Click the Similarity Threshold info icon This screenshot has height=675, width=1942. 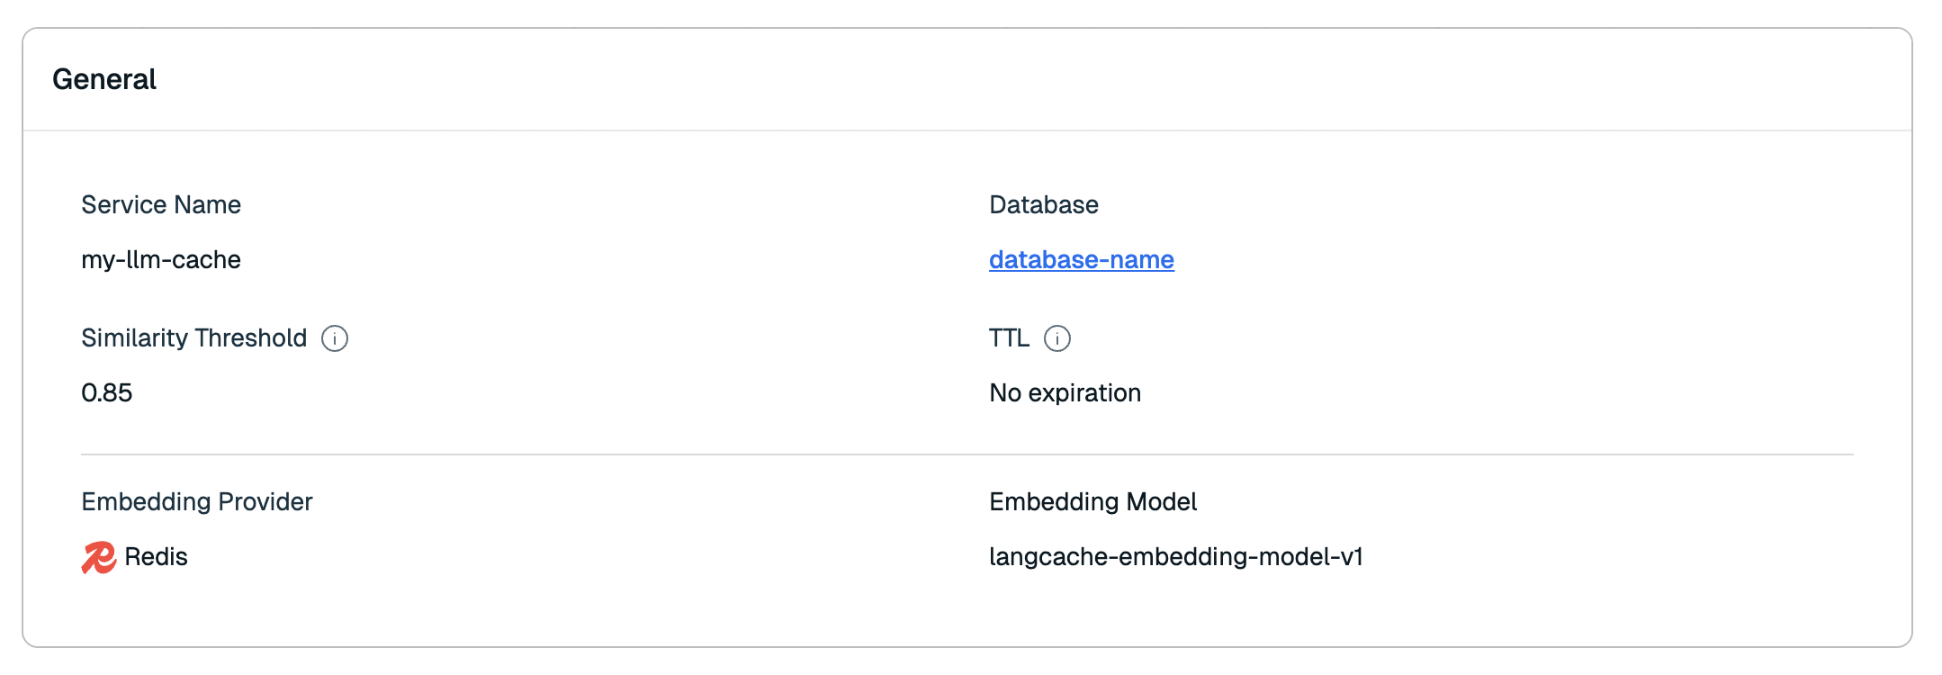[335, 338]
